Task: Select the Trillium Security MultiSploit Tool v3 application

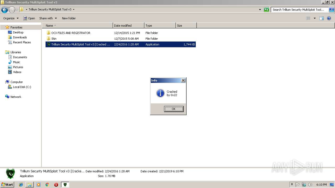Action: pyautogui.click(x=121, y=44)
